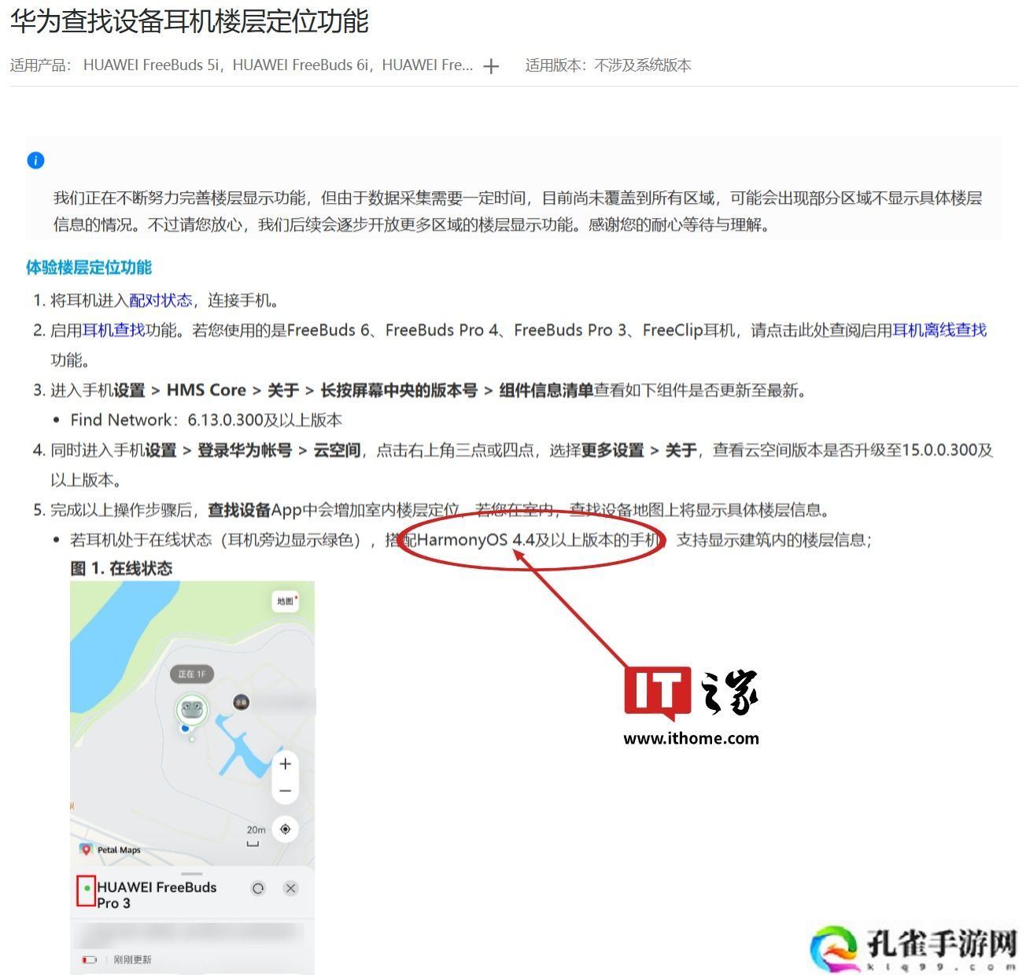Click the 图 1. 在线状态 caption
The image size is (1026, 975).
click(x=121, y=568)
